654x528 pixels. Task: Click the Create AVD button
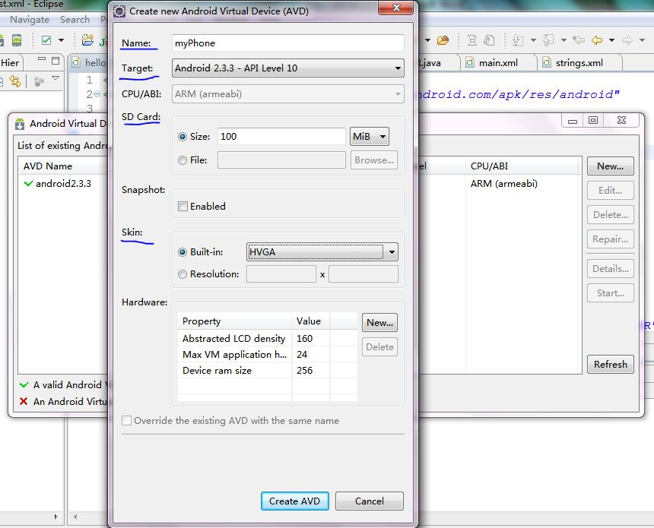[294, 501]
